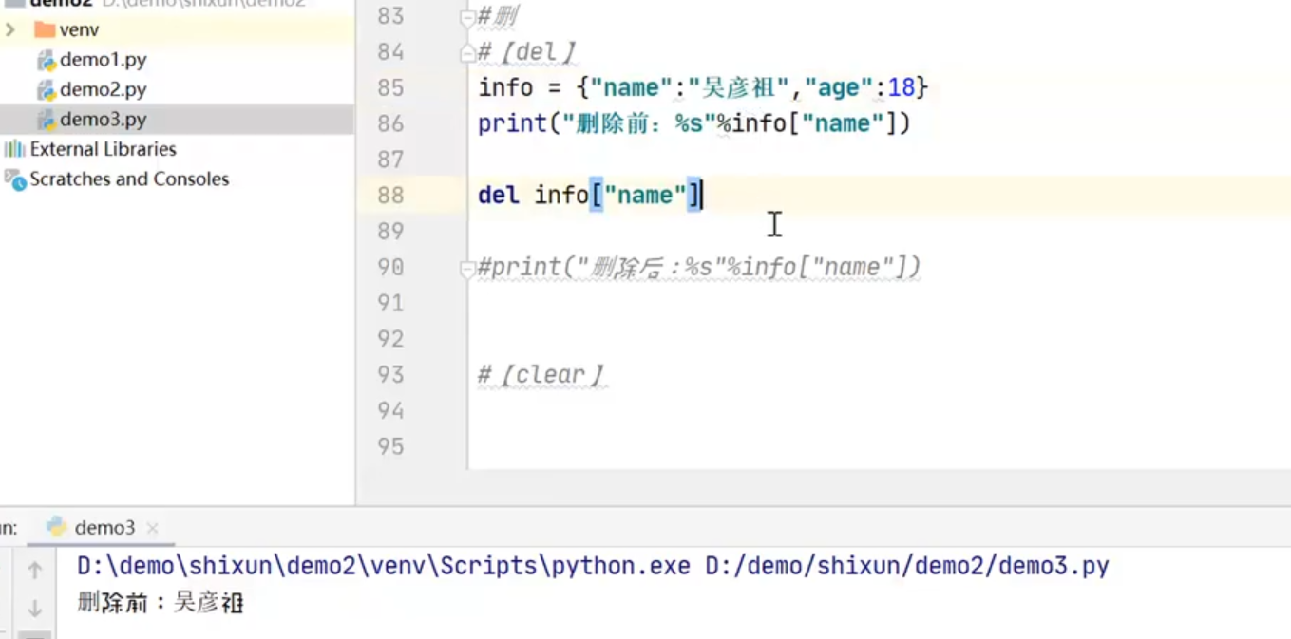Toggle the fold marker at line 90

point(466,270)
